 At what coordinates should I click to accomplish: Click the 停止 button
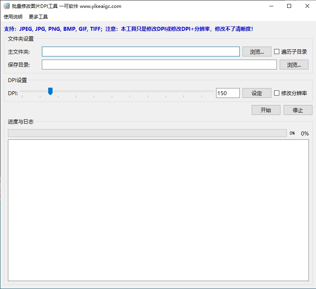click(298, 110)
